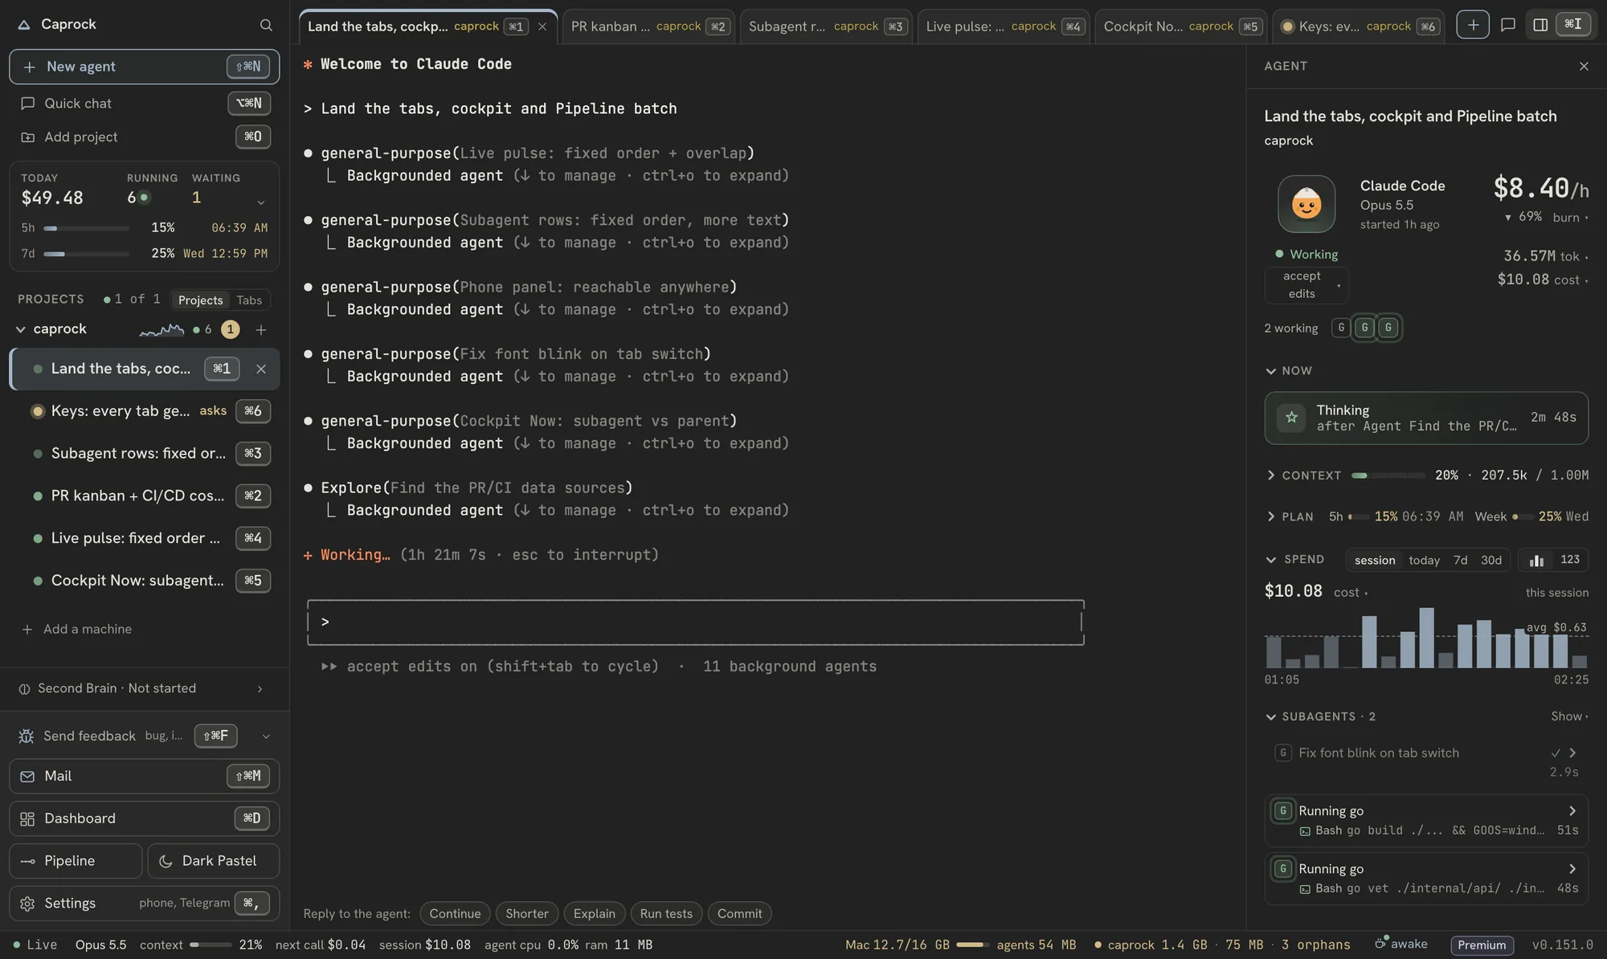Close the Agent panel with X
The width and height of the screenshot is (1607, 959).
1584,66
